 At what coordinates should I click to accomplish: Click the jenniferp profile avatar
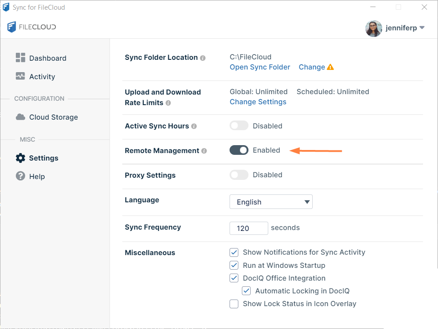pos(373,28)
